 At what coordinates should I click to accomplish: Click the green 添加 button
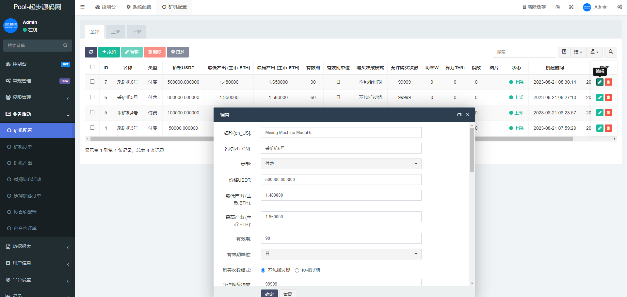109,52
